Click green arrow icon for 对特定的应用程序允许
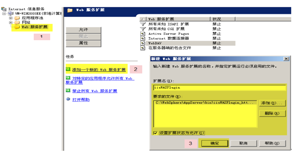Screen dimensions: 292x152 [68, 78]
